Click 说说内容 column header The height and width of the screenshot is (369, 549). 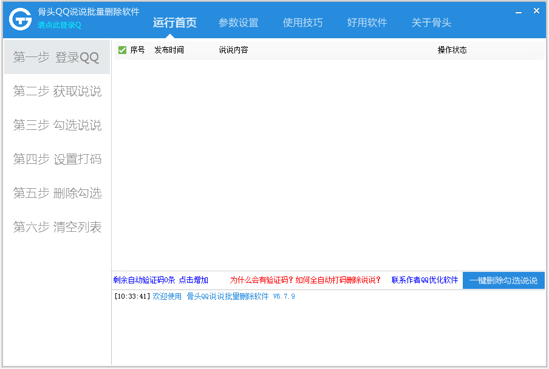pos(233,50)
